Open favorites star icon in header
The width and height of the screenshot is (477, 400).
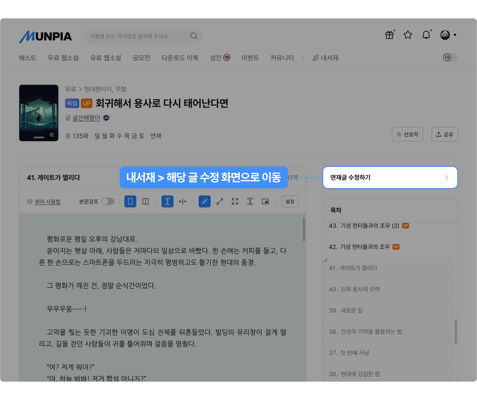[x=408, y=35]
